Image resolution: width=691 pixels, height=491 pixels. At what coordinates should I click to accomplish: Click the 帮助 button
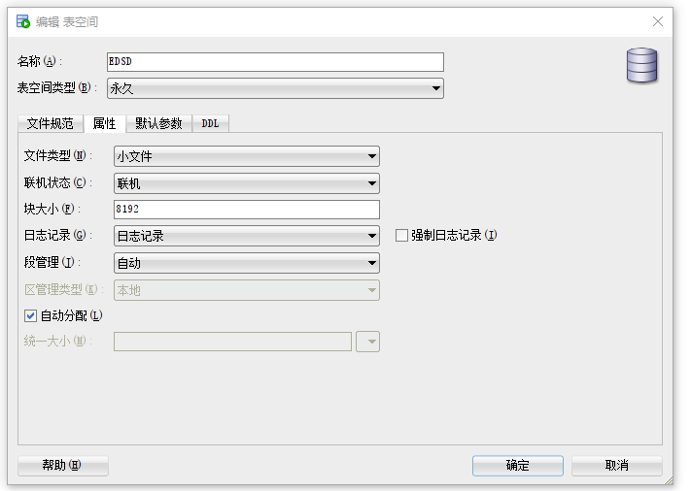(x=62, y=466)
